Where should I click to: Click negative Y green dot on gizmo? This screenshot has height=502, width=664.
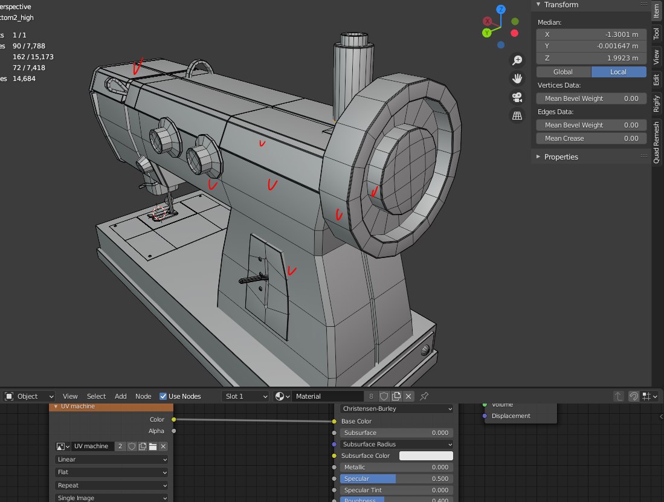click(515, 21)
